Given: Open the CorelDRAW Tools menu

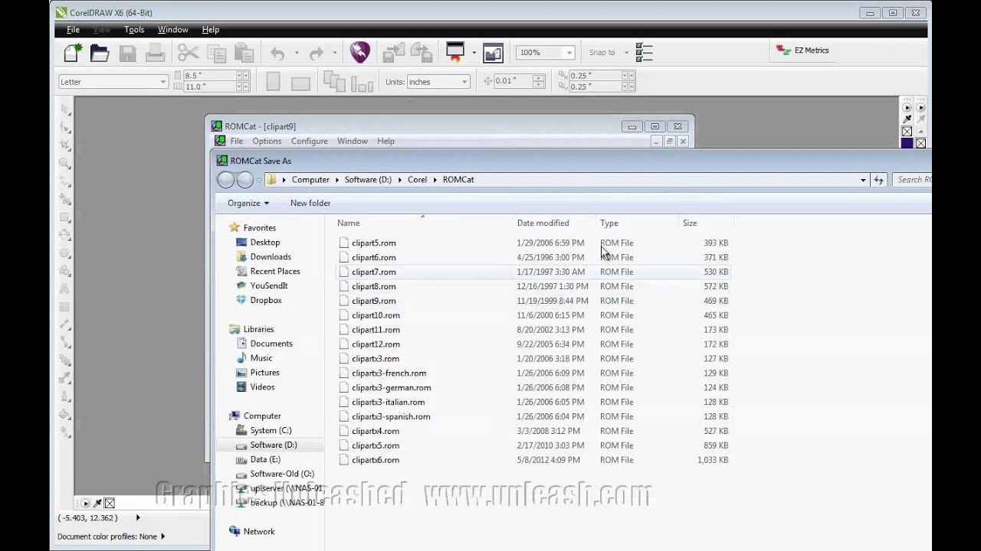Looking at the screenshot, I should 134,30.
